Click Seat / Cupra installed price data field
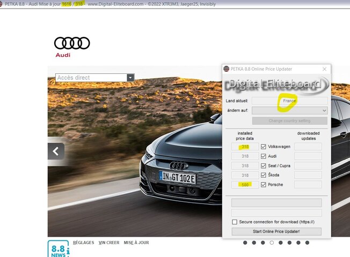Viewport: 350px width, 257px height. pyautogui.click(x=245, y=165)
